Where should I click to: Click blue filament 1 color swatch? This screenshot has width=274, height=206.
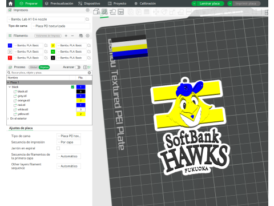tap(10, 45)
